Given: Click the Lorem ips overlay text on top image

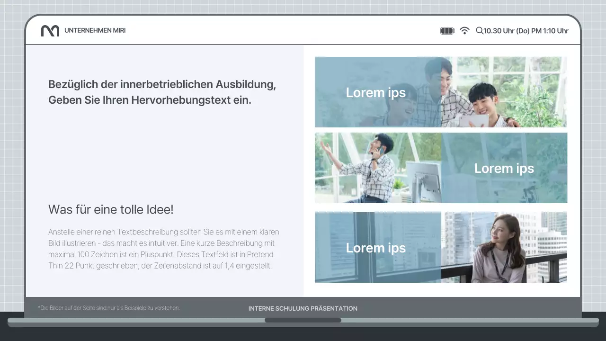Looking at the screenshot, I should pos(375,92).
